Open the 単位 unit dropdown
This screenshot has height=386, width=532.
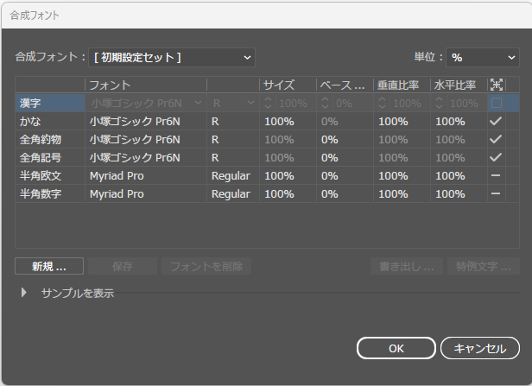pos(483,57)
